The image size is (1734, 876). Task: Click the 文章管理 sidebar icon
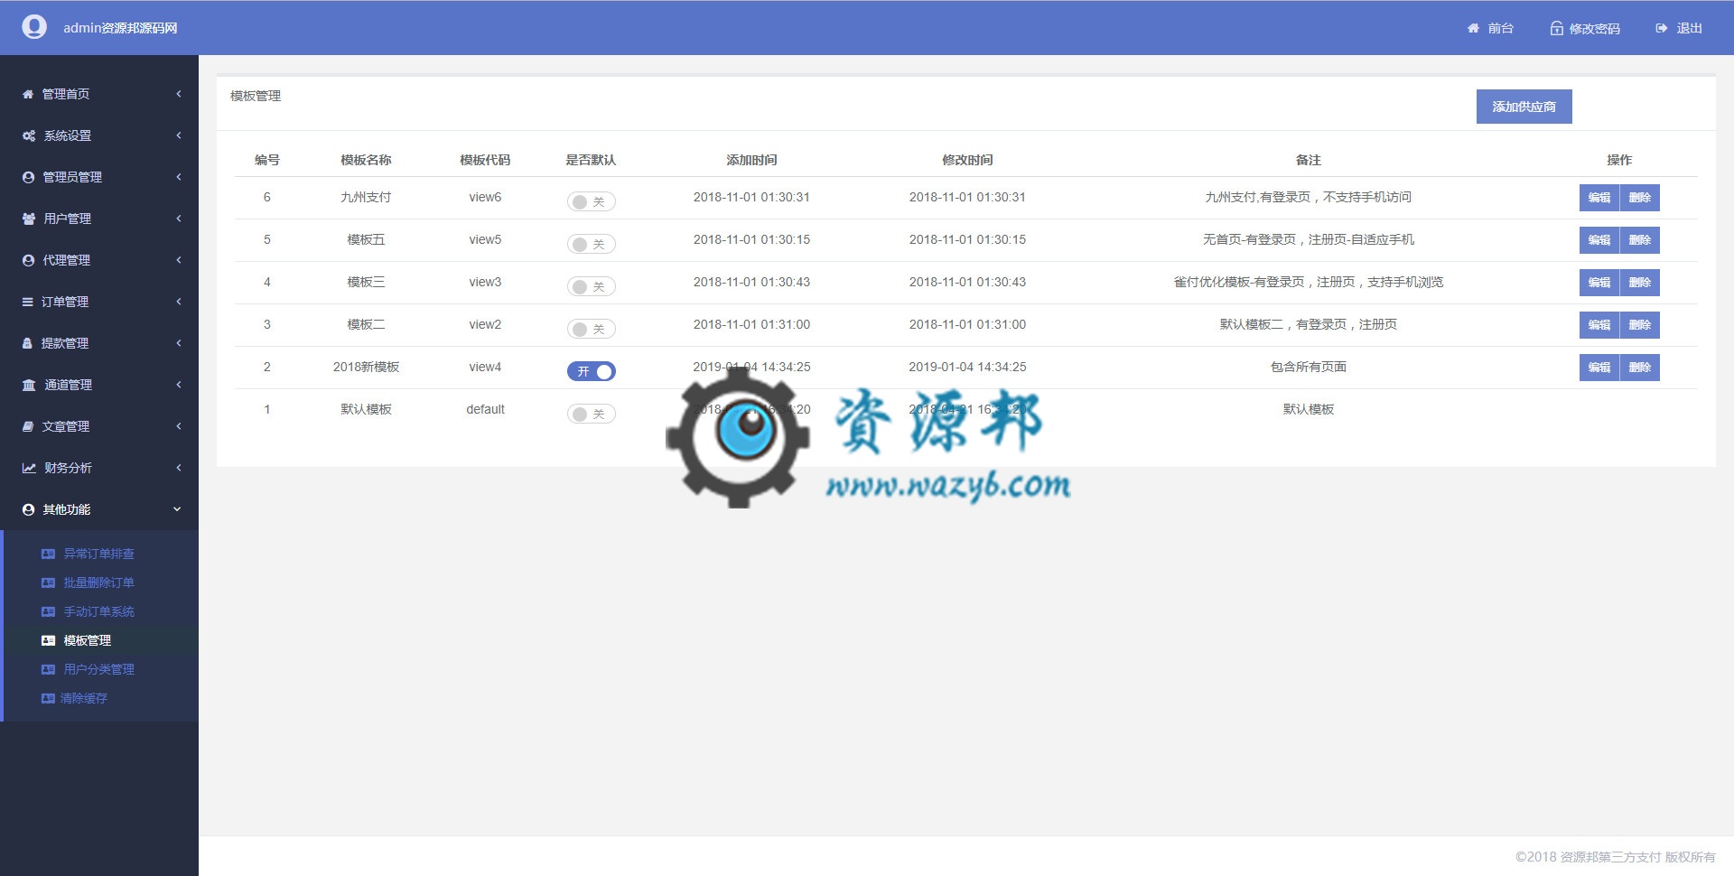pyautogui.click(x=28, y=426)
